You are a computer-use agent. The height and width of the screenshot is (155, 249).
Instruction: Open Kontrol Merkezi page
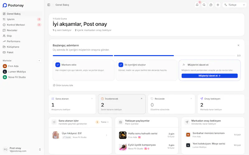[x=22, y=25]
